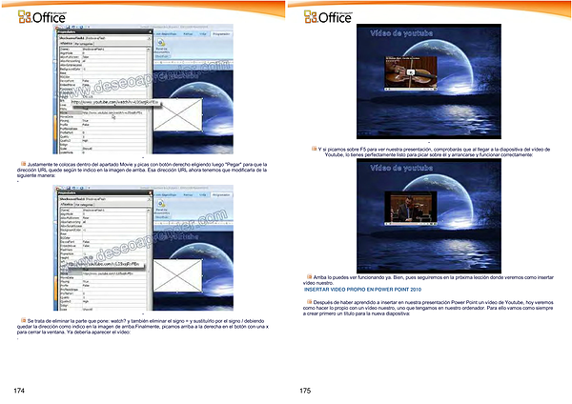The image size is (572, 404).
Task: Click the bullet icon before "Después de haber aprendido"
Action: point(309,301)
